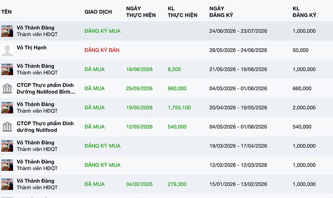Click the GIAO DỊCH column header

98,12
